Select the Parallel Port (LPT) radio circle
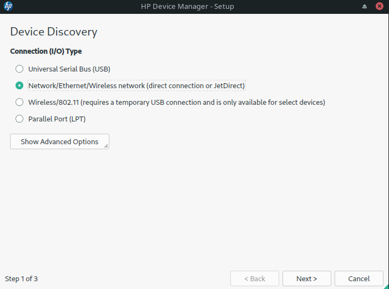This screenshot has height=289, width=389. [x=19, y=119]
